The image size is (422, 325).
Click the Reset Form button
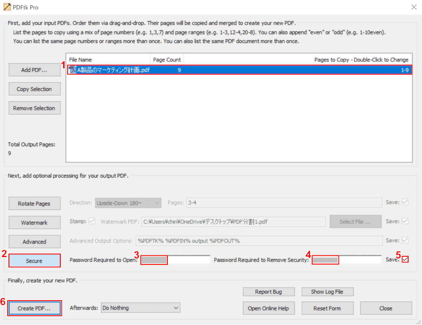click(327, 308)
